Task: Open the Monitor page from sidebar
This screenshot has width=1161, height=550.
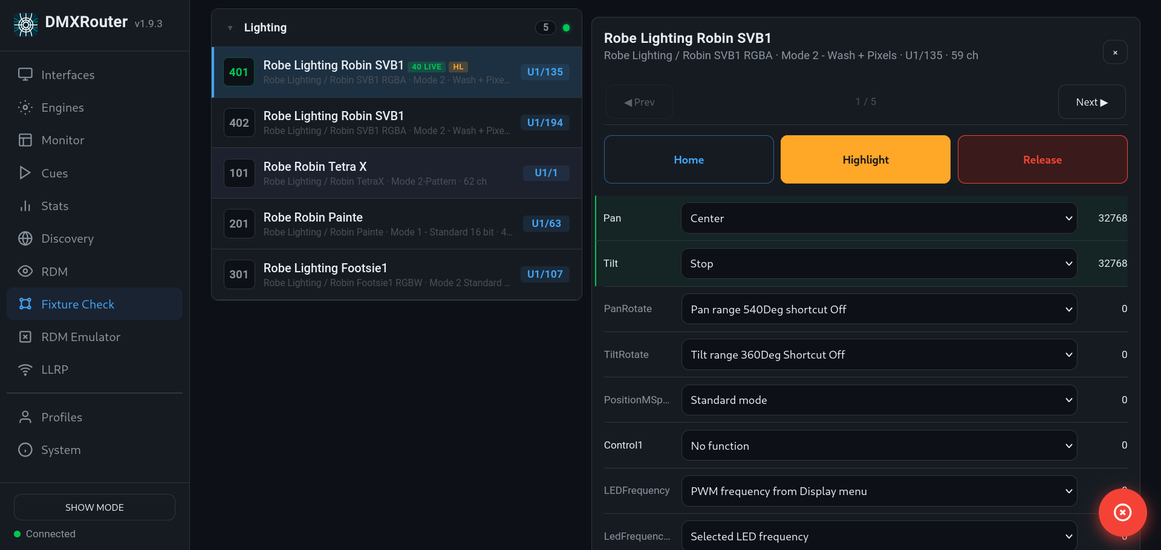Action: pos(62,140)
